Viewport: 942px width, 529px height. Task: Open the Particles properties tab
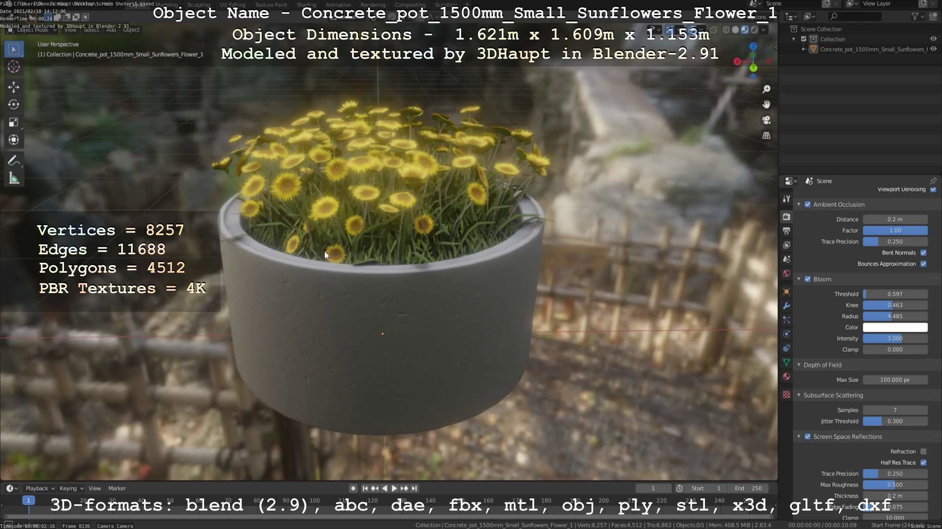[x=786, y=320]
